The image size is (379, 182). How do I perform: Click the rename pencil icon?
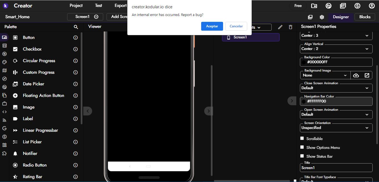(280, 27)
